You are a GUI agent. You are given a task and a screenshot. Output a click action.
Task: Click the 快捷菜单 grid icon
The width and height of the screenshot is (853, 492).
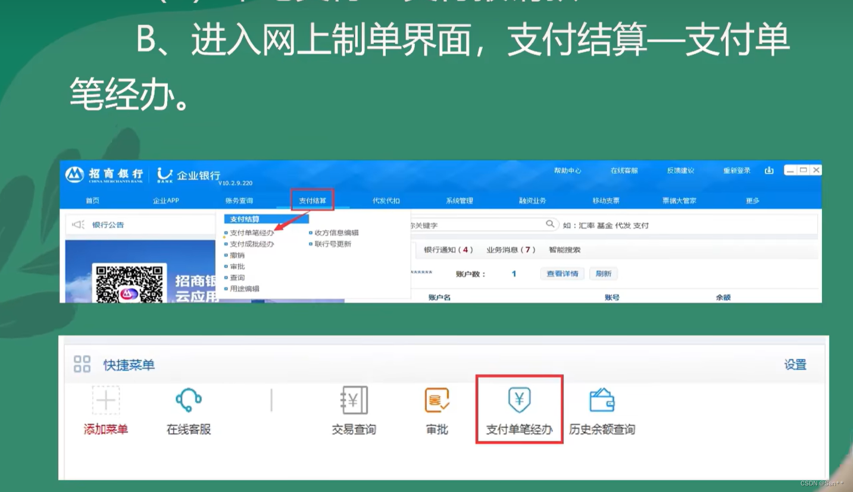[x=82, y=364]
